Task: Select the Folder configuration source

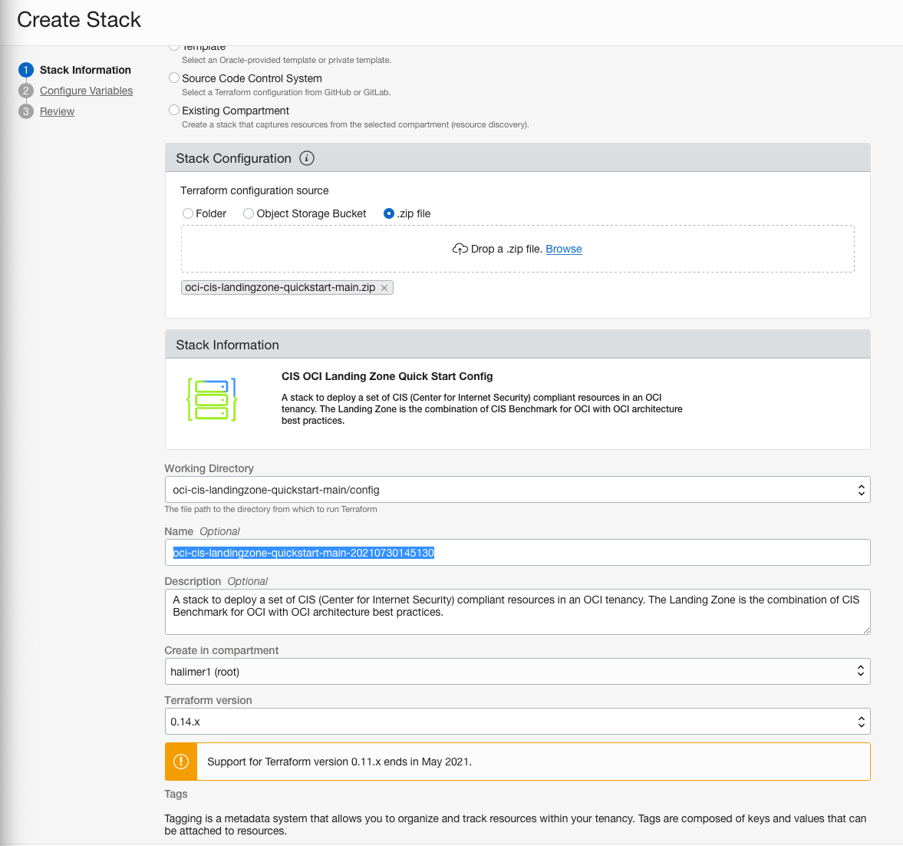Action: point(187,213)
